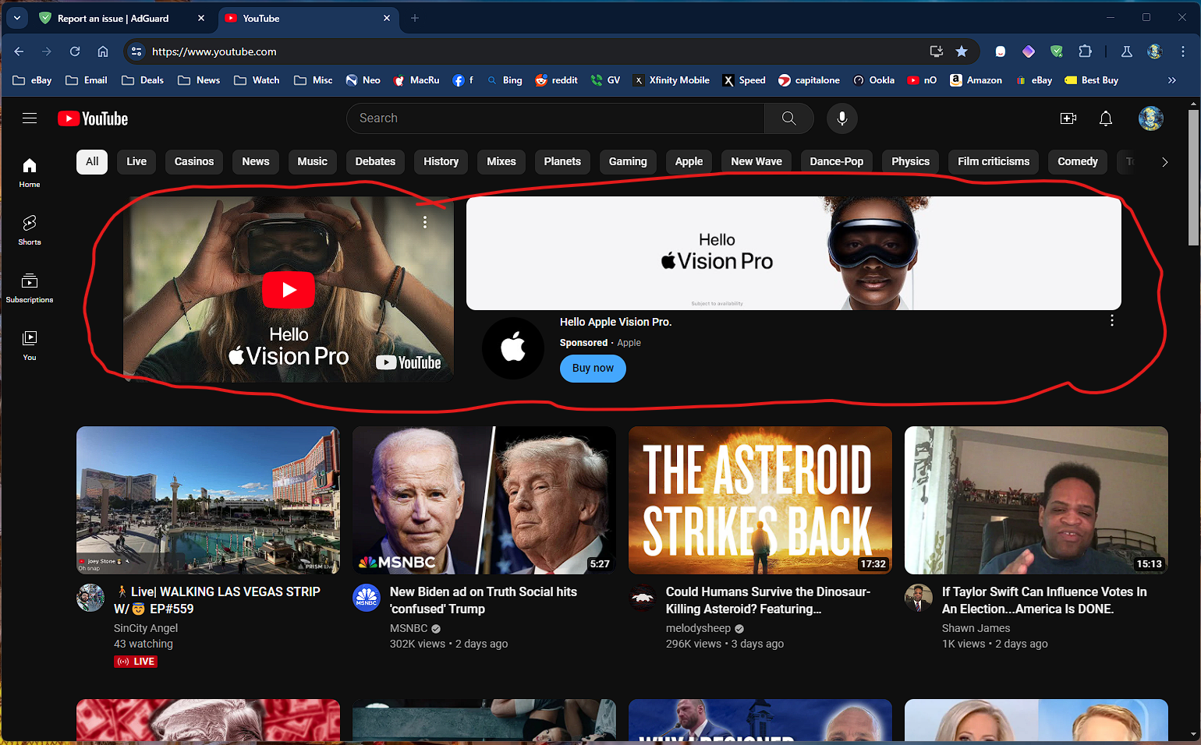Go to Shorts in sidebar
This screenshot has width=1201, height=745.
pyautogui.click(x=30, y=230)
